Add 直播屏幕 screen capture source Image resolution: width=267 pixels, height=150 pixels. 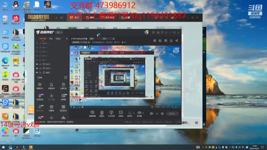click(92, 114)
